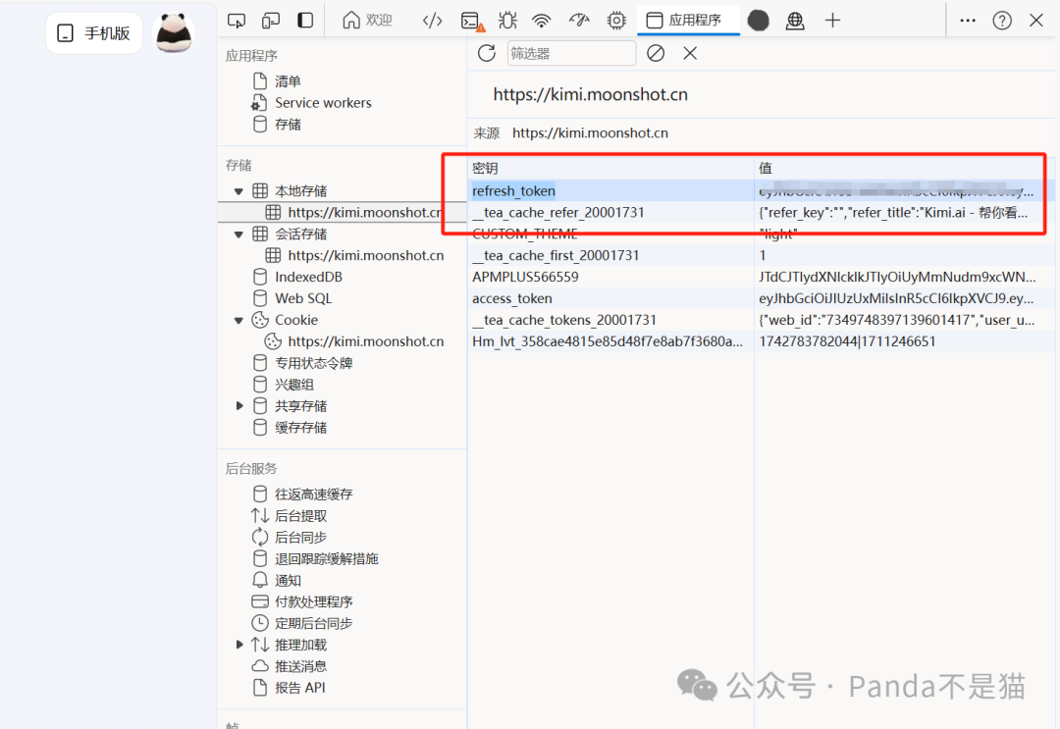Click the 手机版 button

[x=93, y=32]
